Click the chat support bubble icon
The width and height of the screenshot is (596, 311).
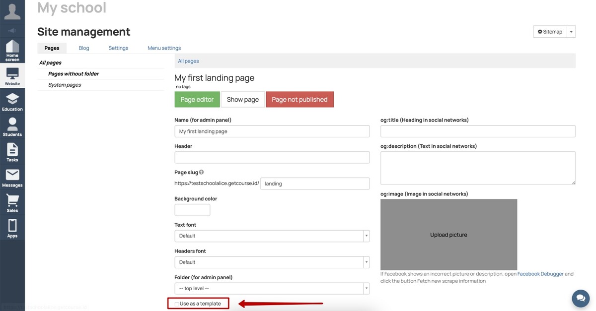click(580, 299)
